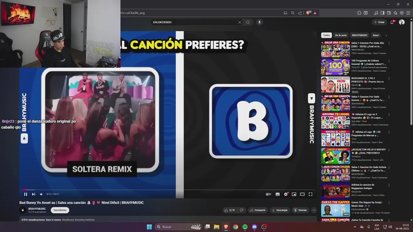The width and height of the screenshot is (413, 232).
Task: Open the player settings gear
Action: pyautogui.click(x=286, y=194)
